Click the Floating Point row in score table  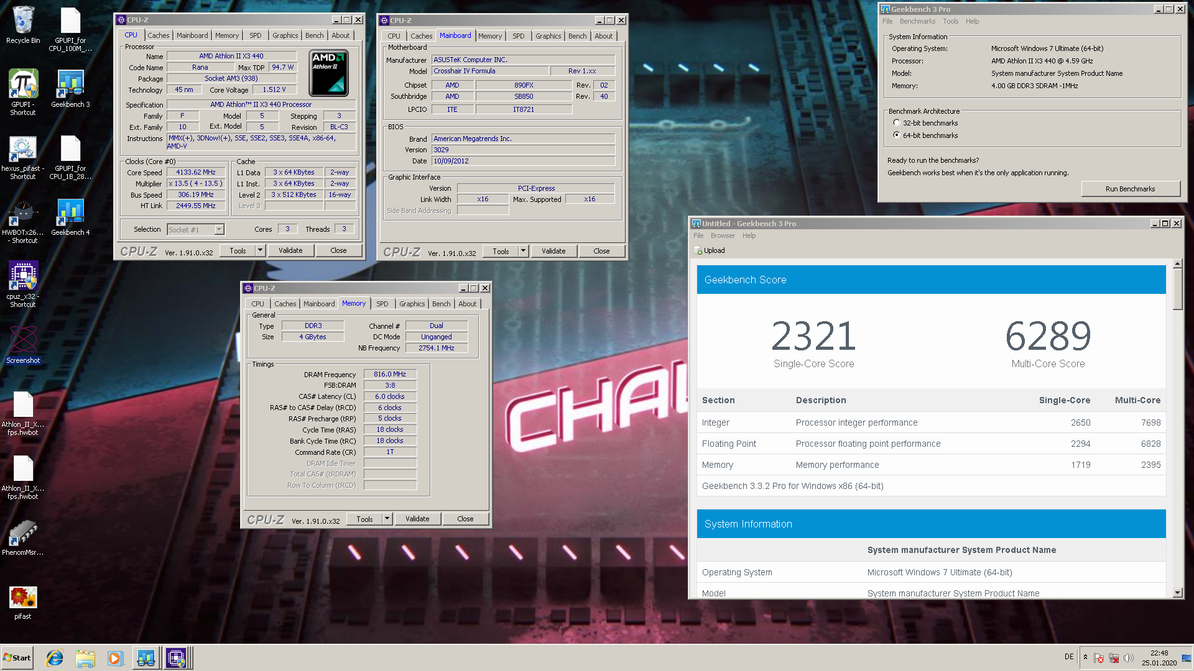coord(931,444)
